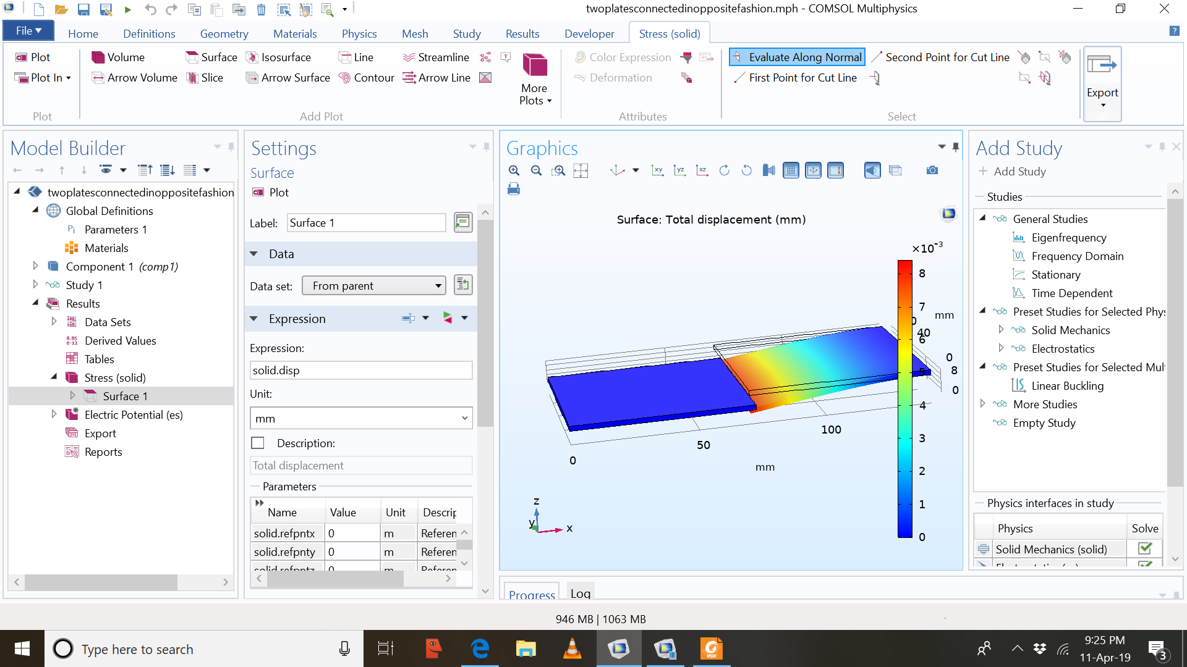Open the Data set dropdown
The width and height of the screenshot is (1187, 667).
(x=375, y=285)
